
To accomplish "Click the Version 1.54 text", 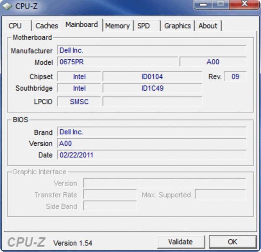I will point(73,243).
